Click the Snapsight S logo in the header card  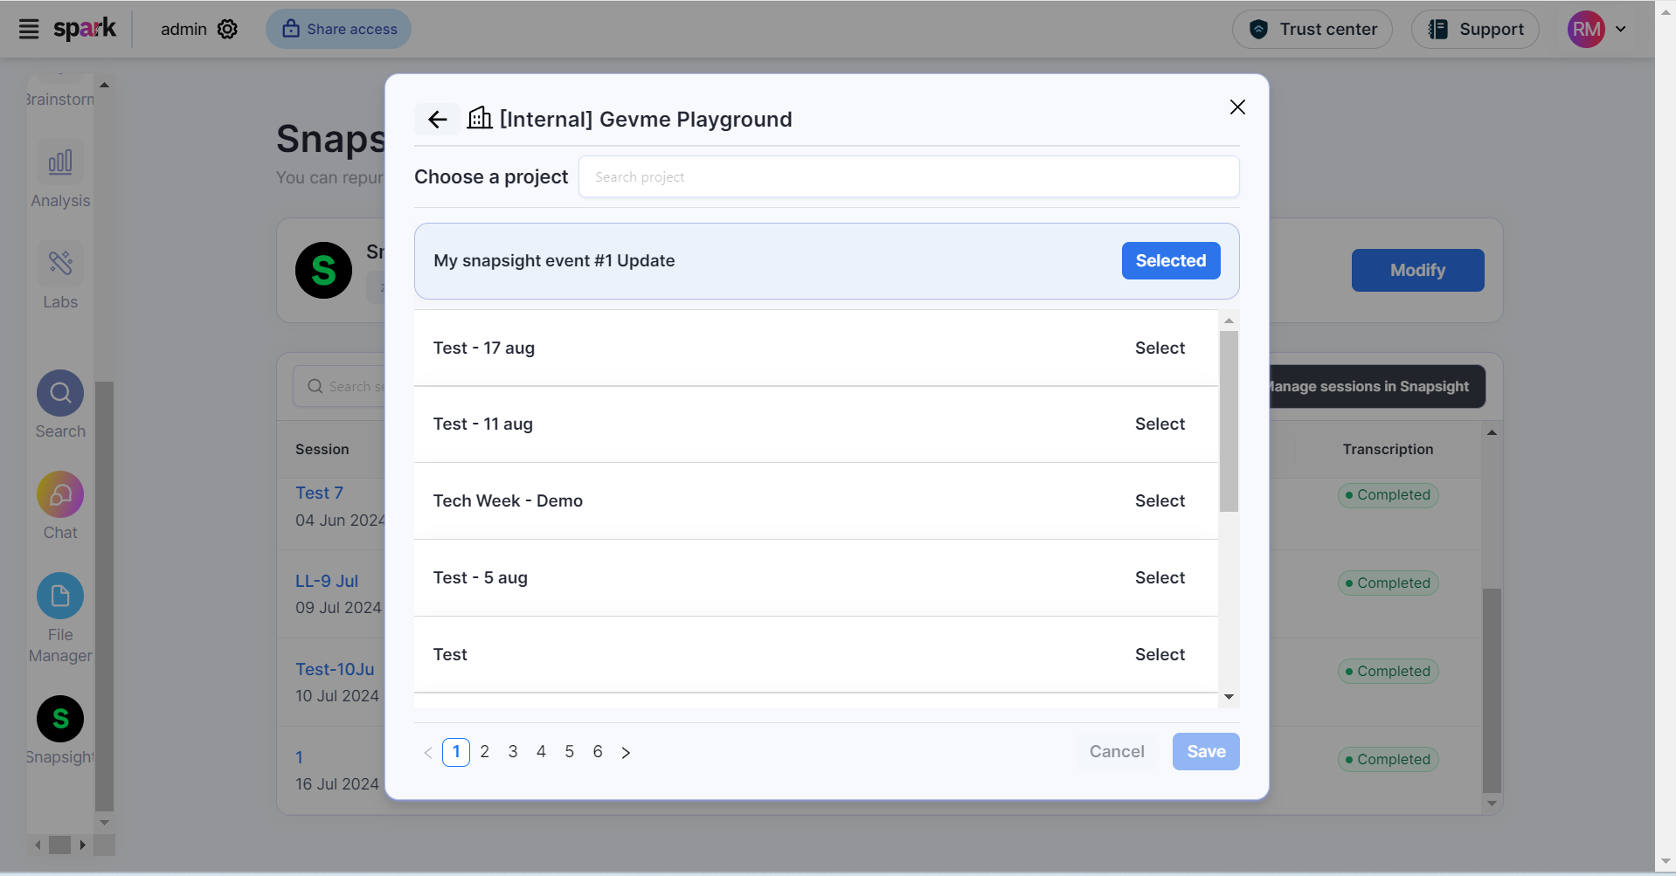pyautogui.click(x=323, y=270)
